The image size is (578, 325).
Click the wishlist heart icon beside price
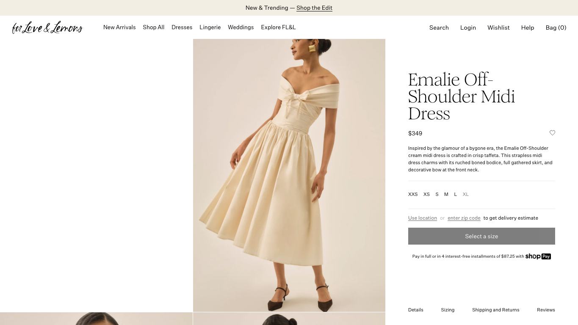point(552,133)
